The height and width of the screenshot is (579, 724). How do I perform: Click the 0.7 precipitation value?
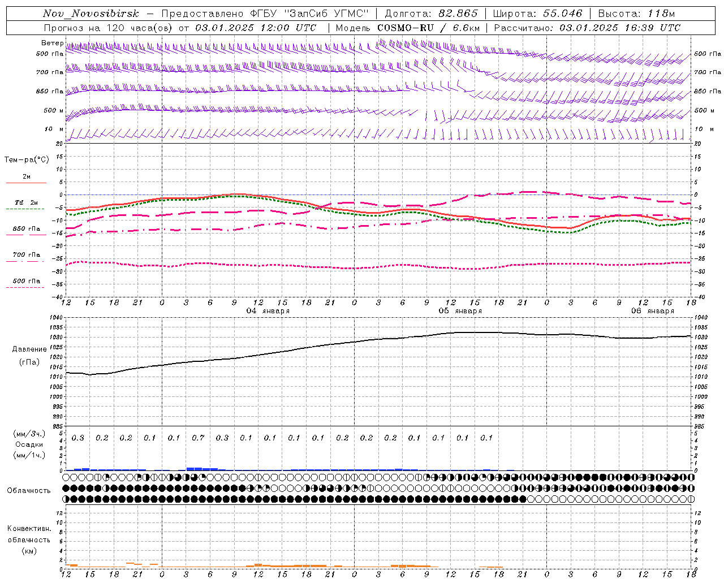198,438
